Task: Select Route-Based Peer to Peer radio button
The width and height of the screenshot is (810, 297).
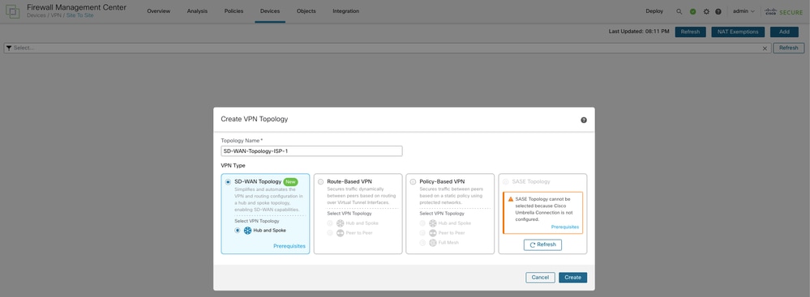Action: pos(329,233)
